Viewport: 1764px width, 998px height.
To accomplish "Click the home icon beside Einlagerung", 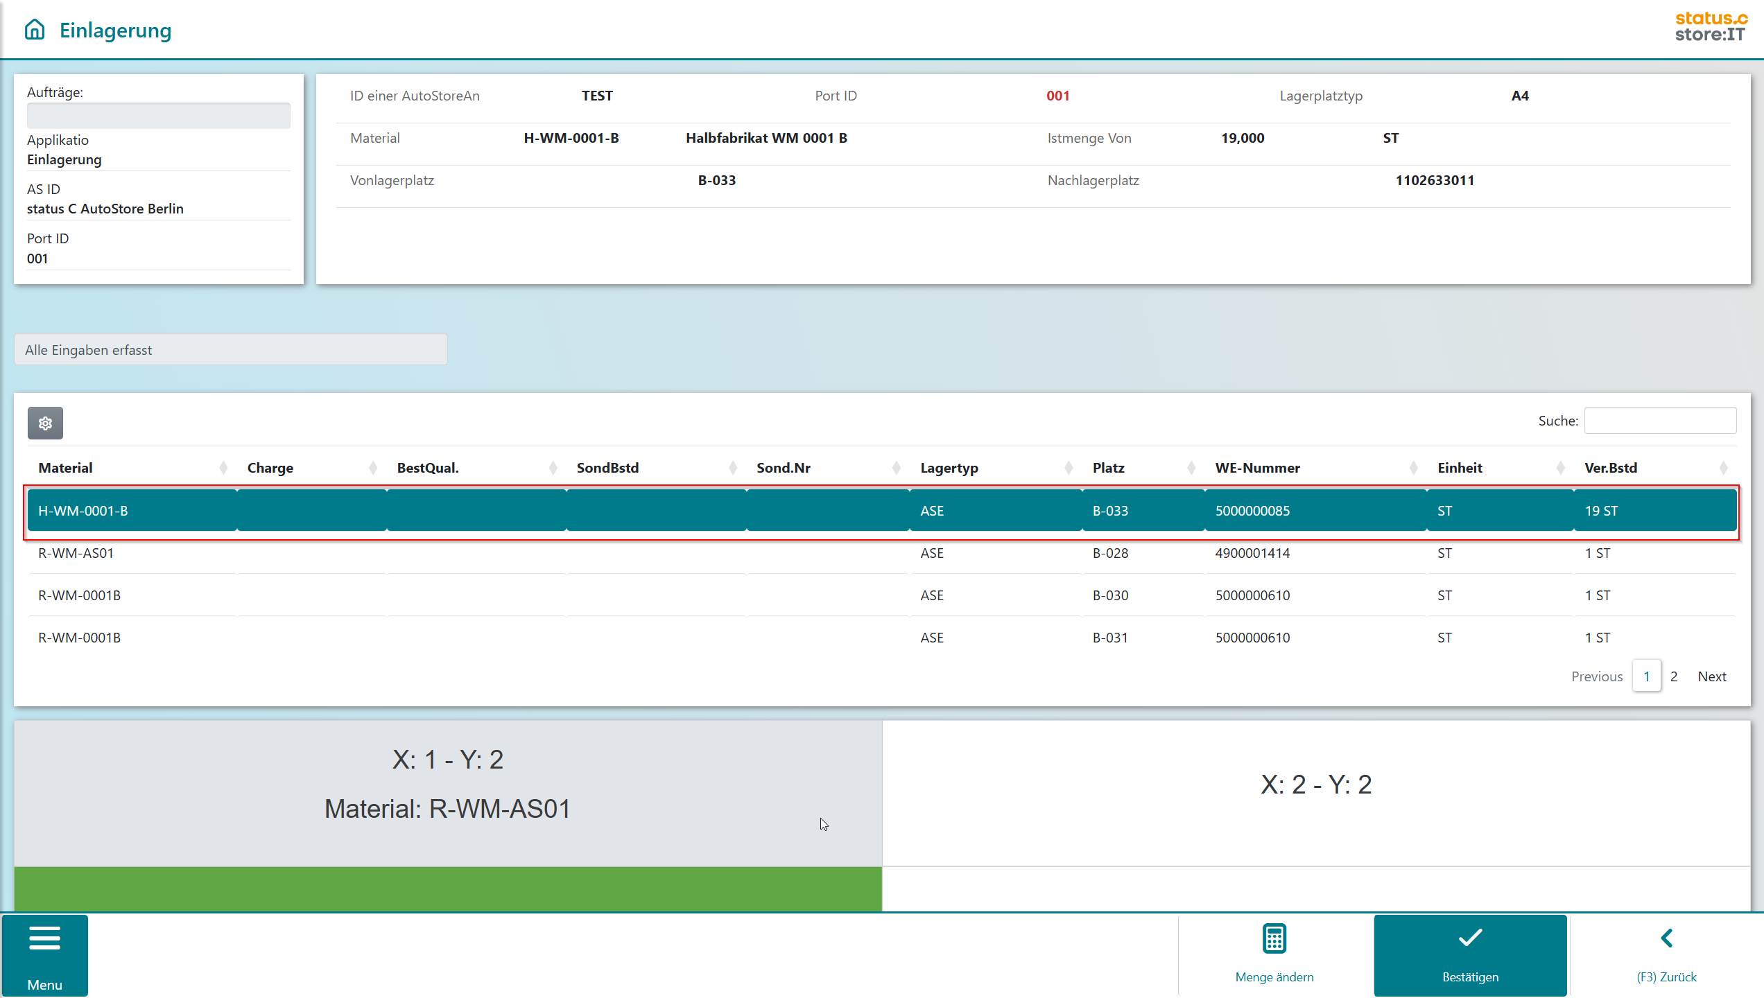I will click(x=35, y=30).
